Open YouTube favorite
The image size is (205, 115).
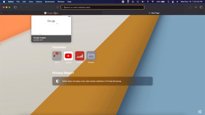pyautogui.click(x=68, y=56)
